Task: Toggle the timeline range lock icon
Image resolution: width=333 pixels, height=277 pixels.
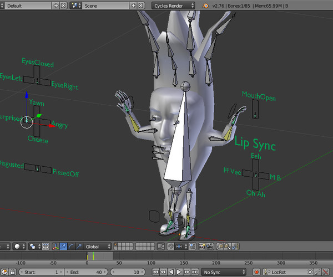Action: (12, 272)
